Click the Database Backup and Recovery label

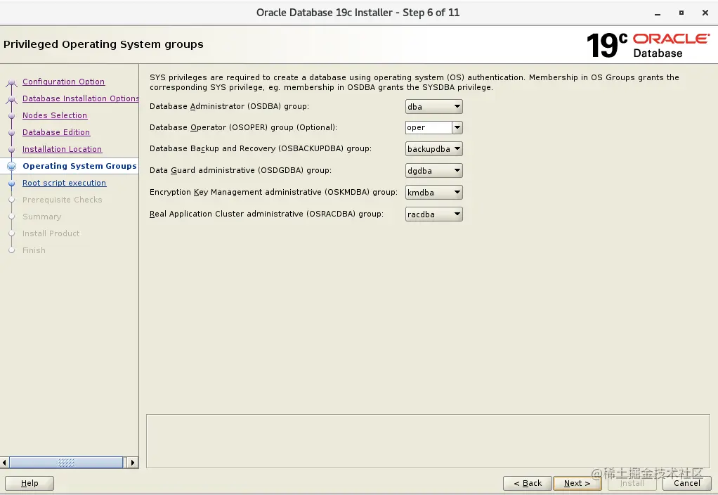pos(261,148)
